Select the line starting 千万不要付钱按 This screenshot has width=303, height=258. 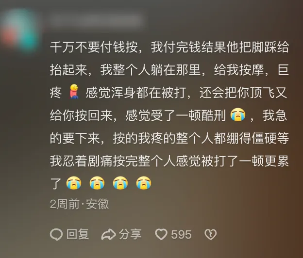pos(169,47)
